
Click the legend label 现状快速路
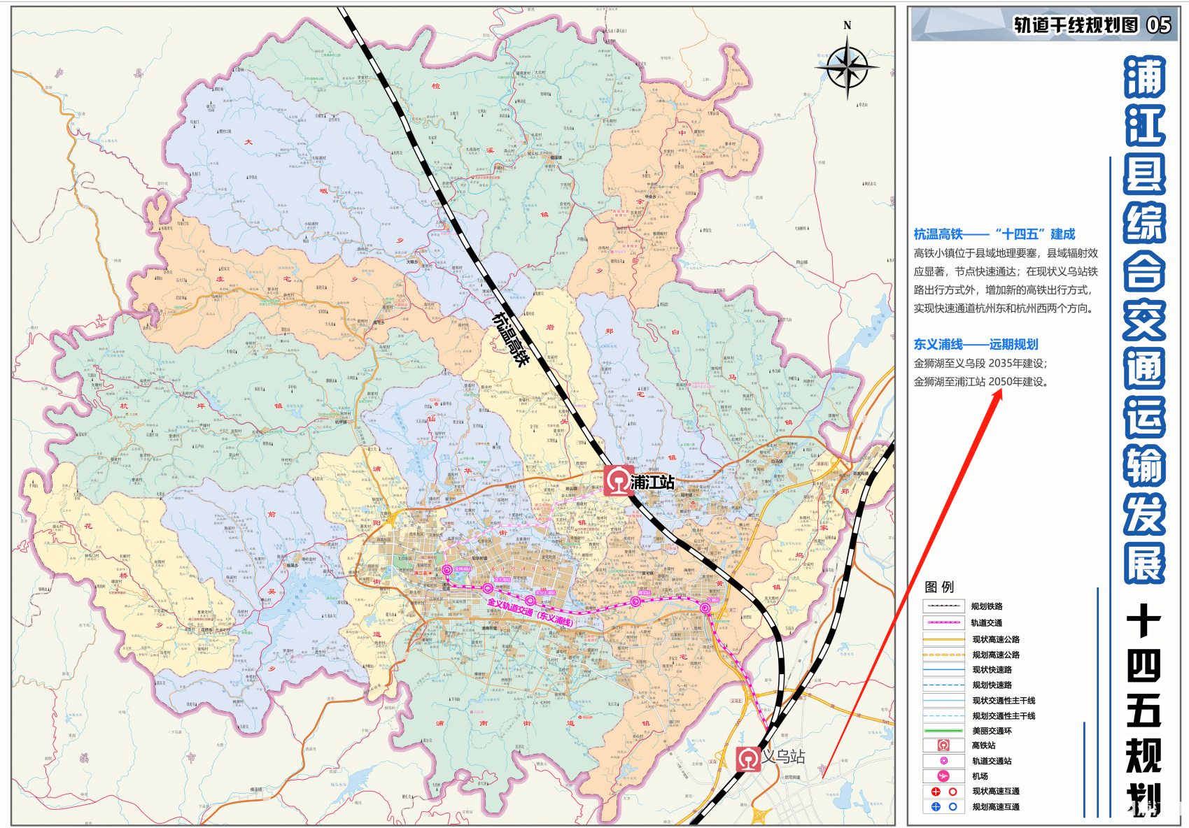pos(992,670)
